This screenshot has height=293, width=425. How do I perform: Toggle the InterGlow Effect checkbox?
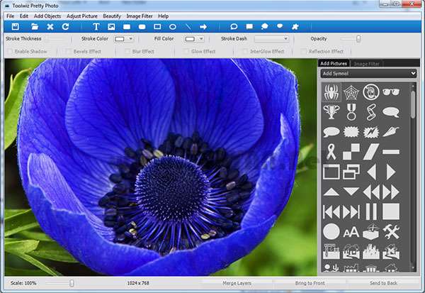click(245, 51)
